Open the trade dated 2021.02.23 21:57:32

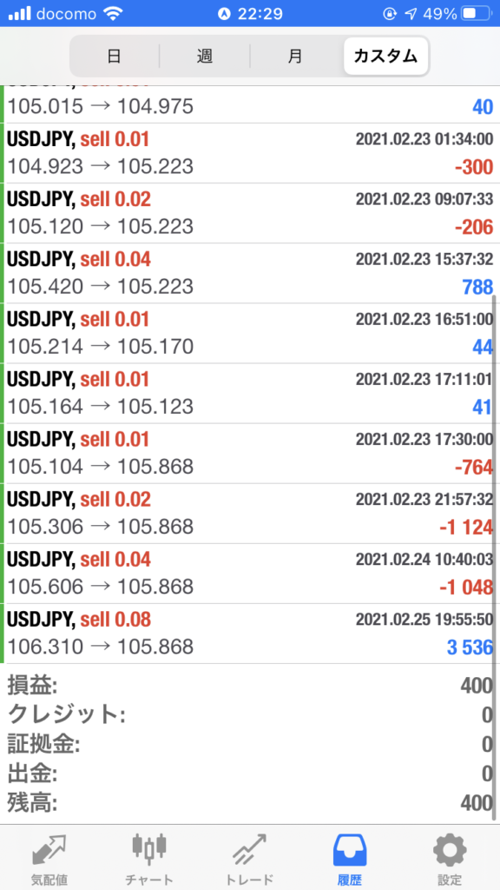pos(250,514)
